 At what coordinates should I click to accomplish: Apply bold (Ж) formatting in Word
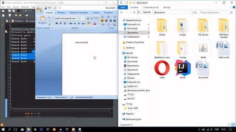56,23
